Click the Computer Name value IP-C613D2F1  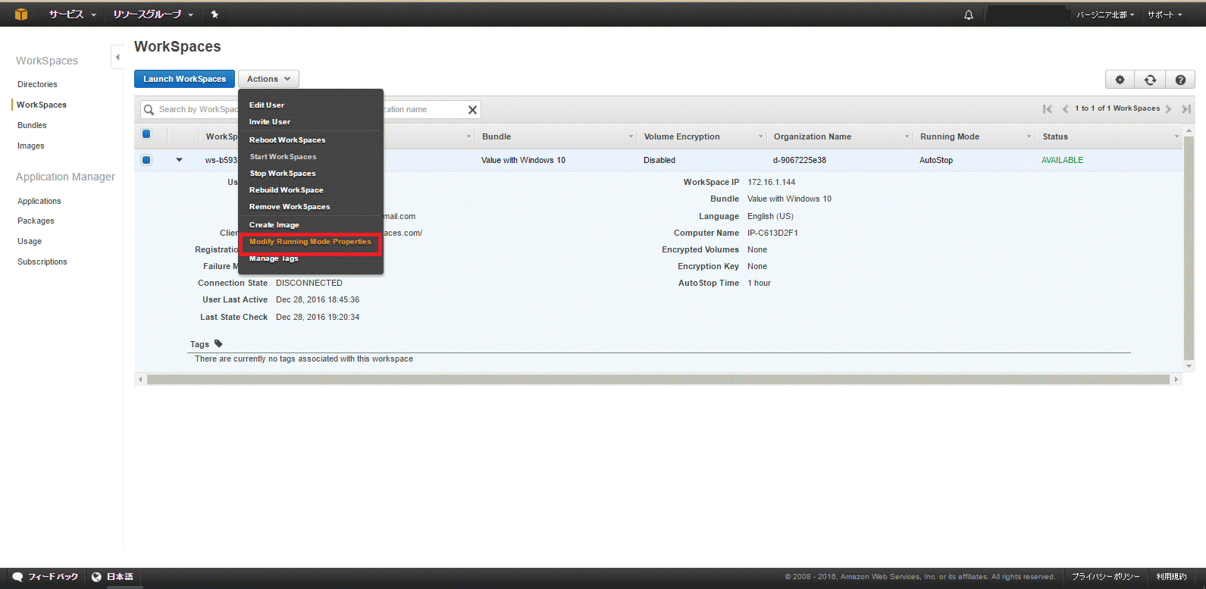point(772,233)
